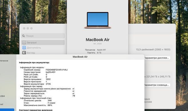
Task: Click subheading 'Інформація про технічний стан:'
Action: (x=36, y=98)
